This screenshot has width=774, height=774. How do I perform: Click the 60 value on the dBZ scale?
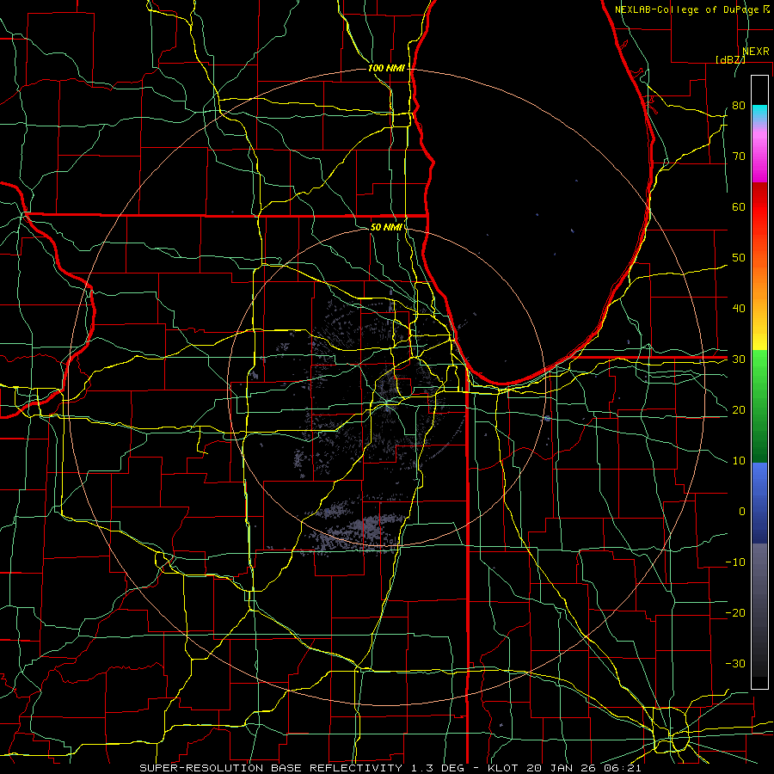tap(739, 206)
